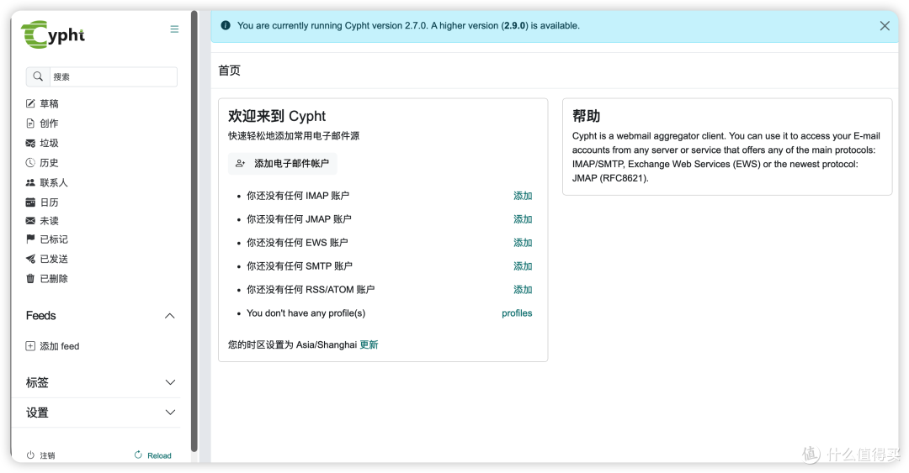Screen dimensions: 909x473
Task: Click 添加 next to IMAP 账户
Action: 523,196
